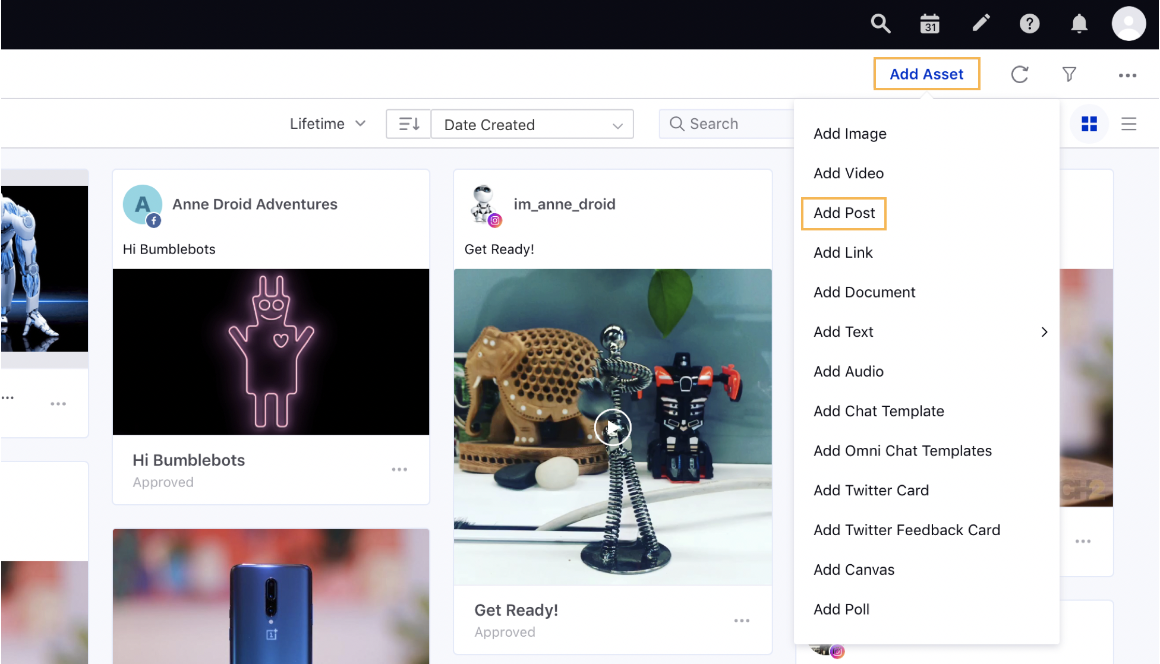Choose Add Omni Chat Templates
This screenshot has width=1160, height=664.
(926, 451)
